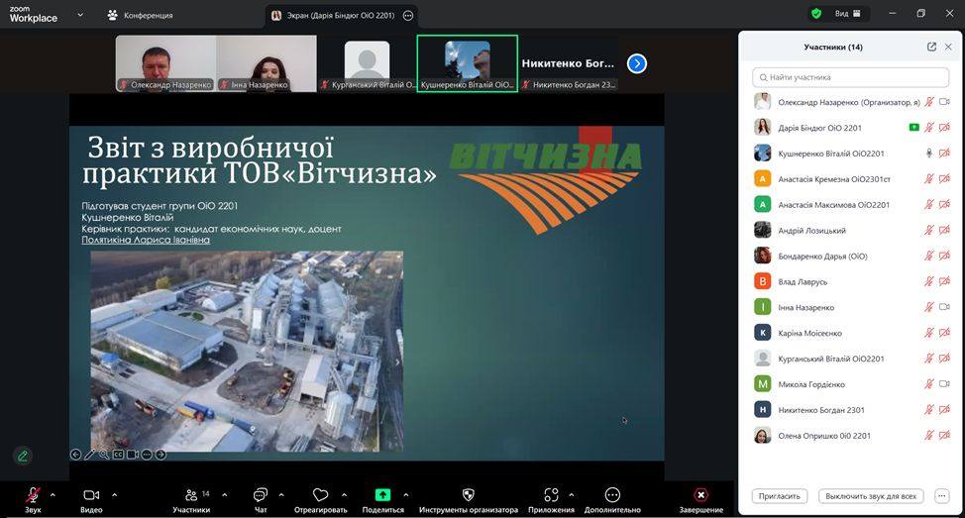Viewport: 965px width, 518px height.
Task: Select participant Каріна Моісеєнко
Action: (852, 333)
